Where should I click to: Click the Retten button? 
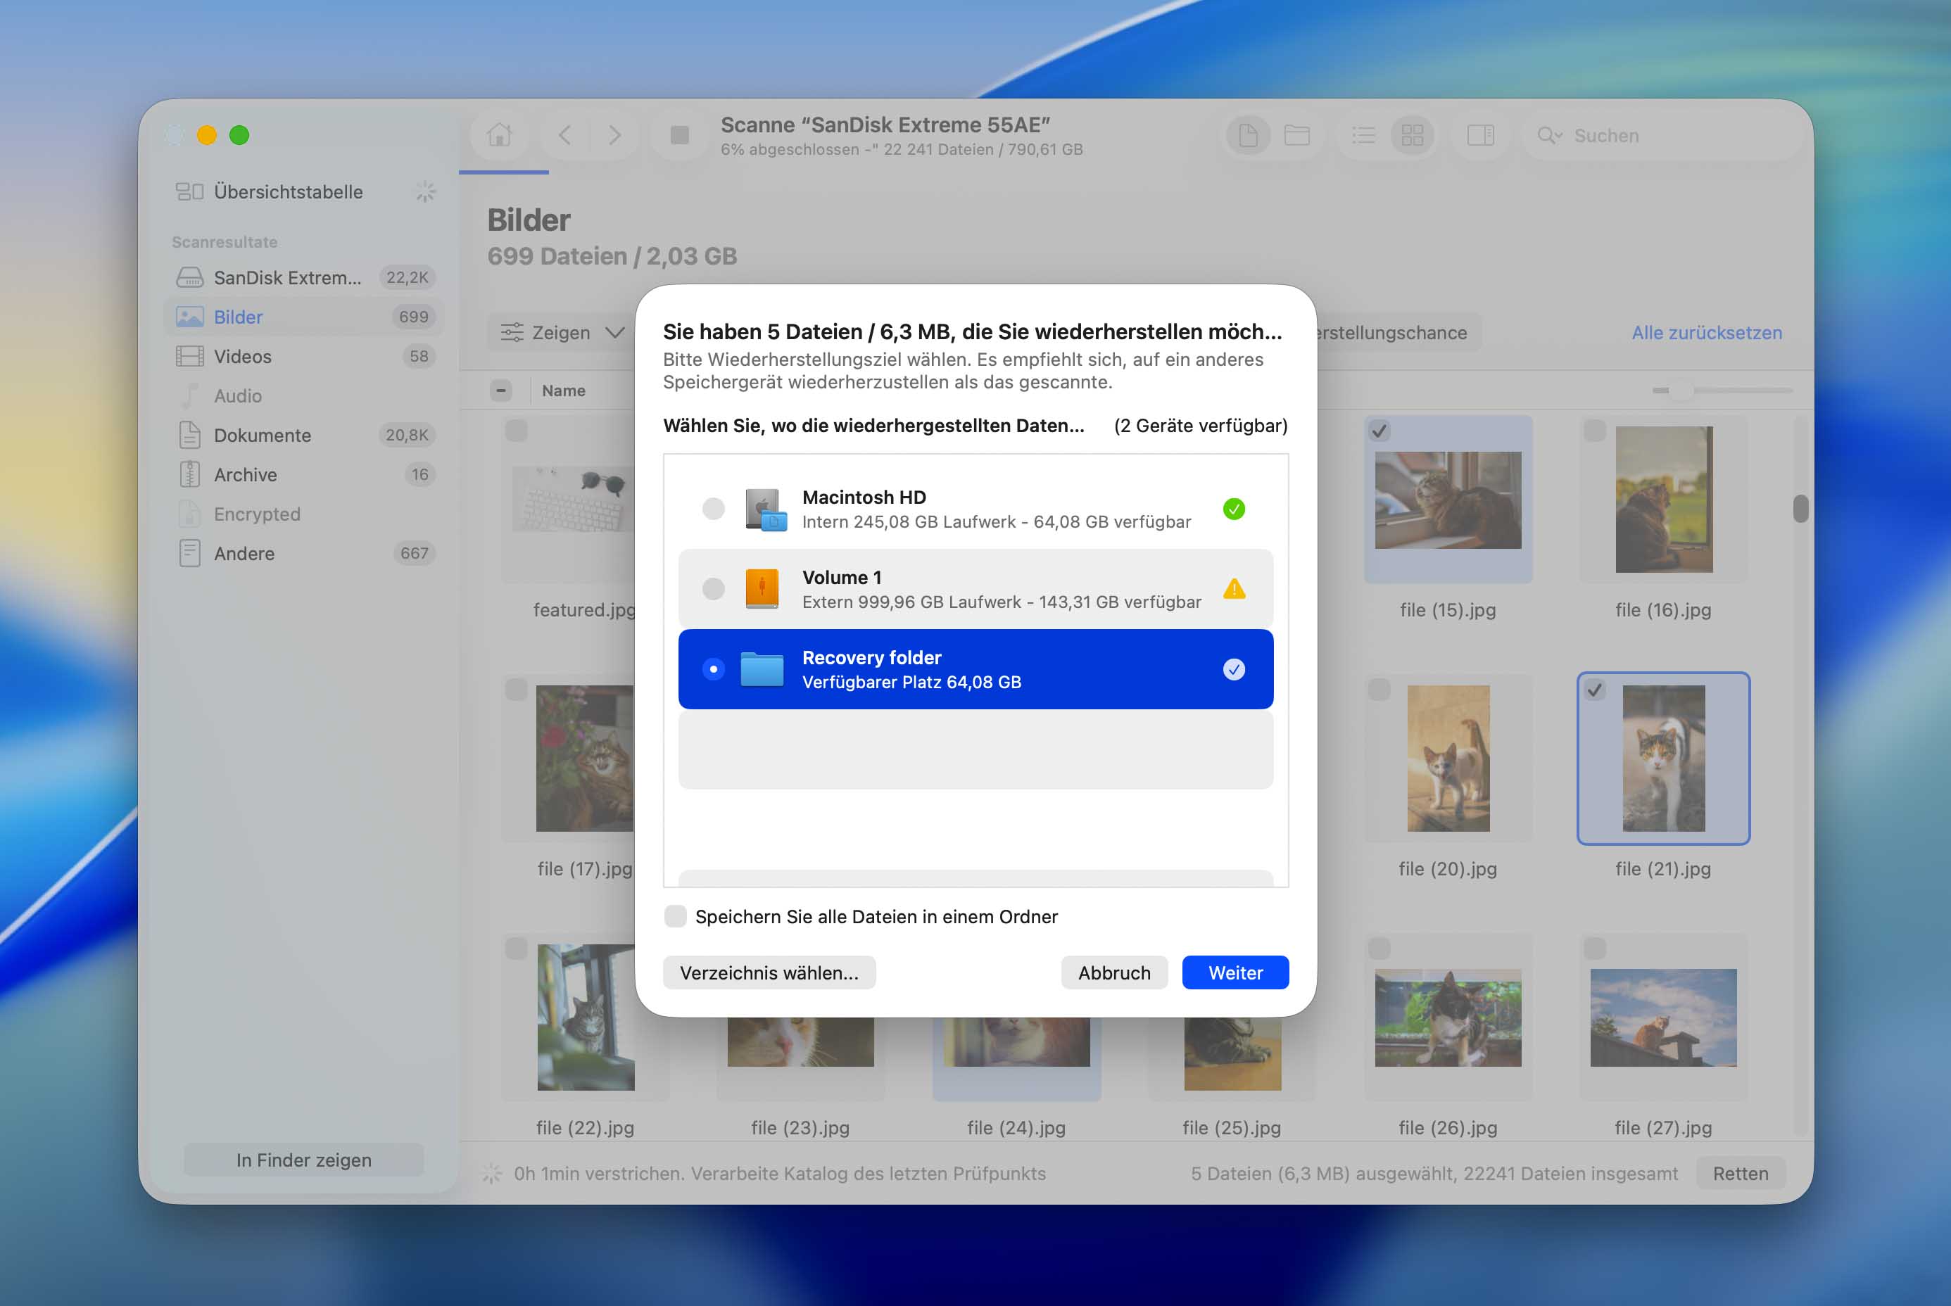point(1741,1173)
